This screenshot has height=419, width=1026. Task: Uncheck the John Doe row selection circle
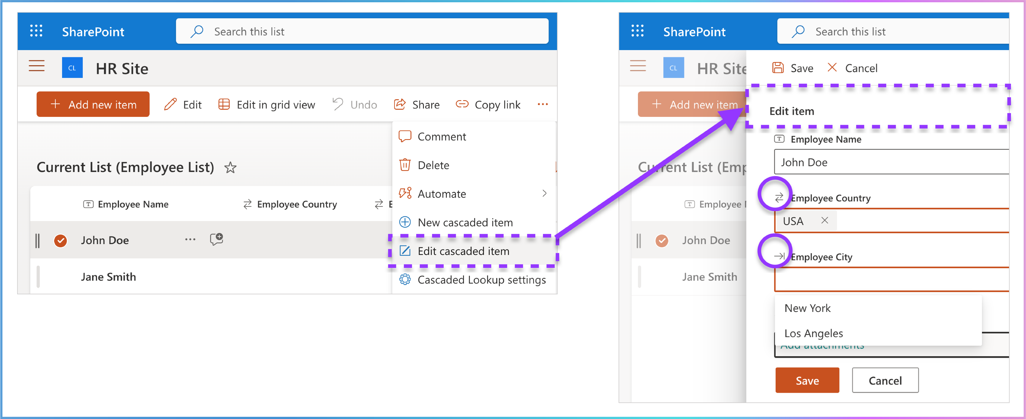[x=60, y=240]
